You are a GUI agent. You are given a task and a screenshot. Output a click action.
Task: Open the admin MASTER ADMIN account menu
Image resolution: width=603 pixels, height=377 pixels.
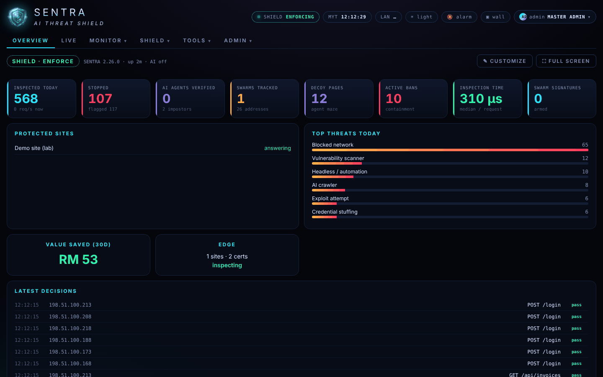555,17
